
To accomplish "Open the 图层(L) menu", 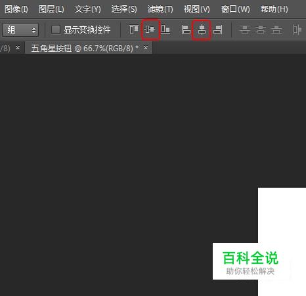I will pos(51,9).
